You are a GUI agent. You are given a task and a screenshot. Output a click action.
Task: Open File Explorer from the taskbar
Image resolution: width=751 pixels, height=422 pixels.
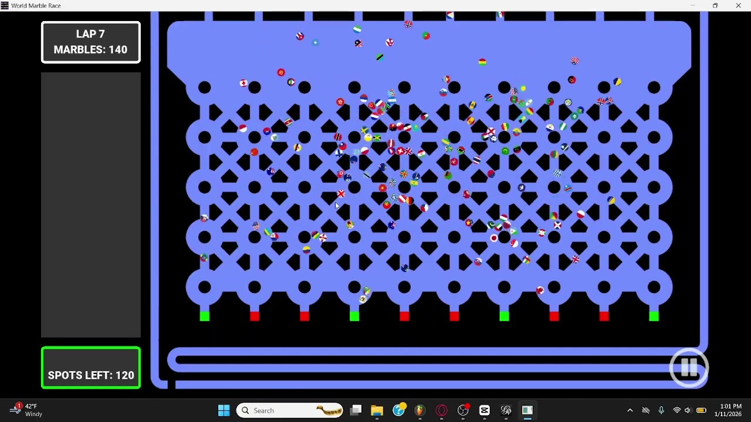point(377,410)
